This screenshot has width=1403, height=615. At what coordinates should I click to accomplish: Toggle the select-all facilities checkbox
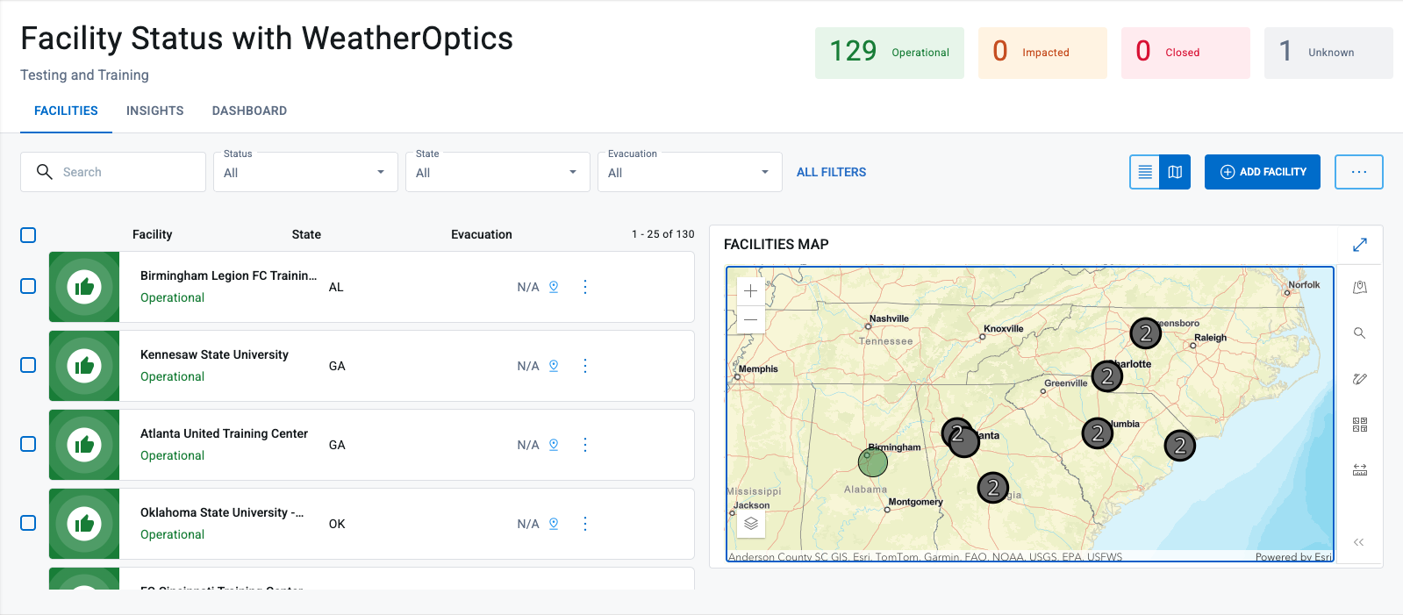click(28, 235)
